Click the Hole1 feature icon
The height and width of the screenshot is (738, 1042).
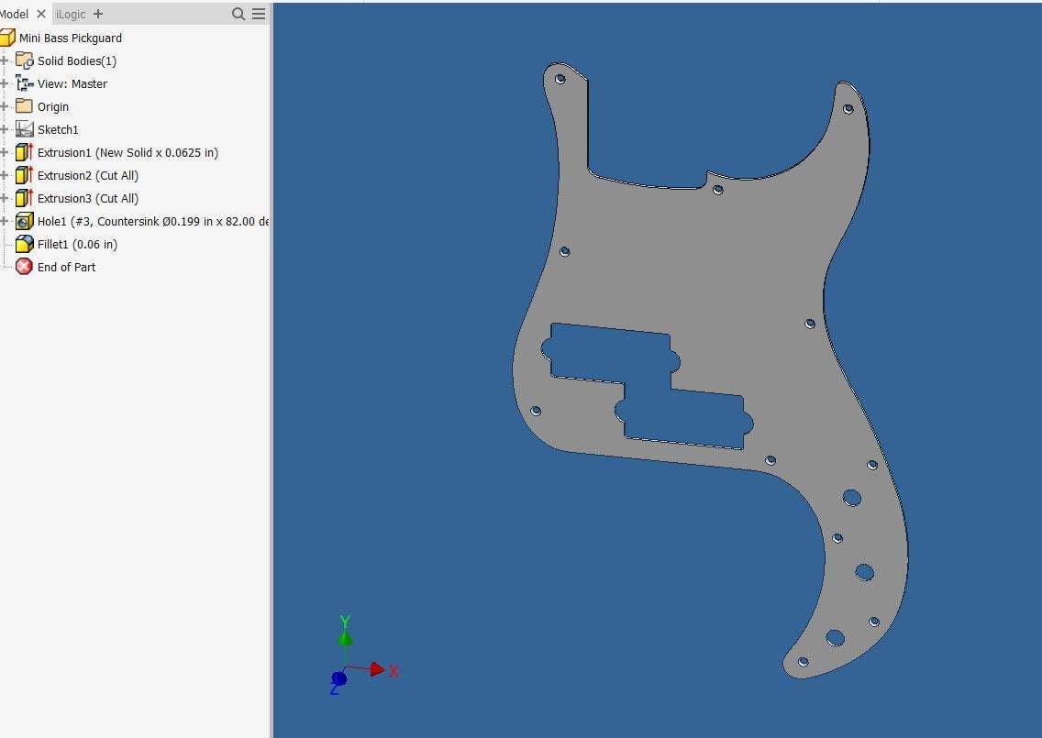[x=25, y=221]
